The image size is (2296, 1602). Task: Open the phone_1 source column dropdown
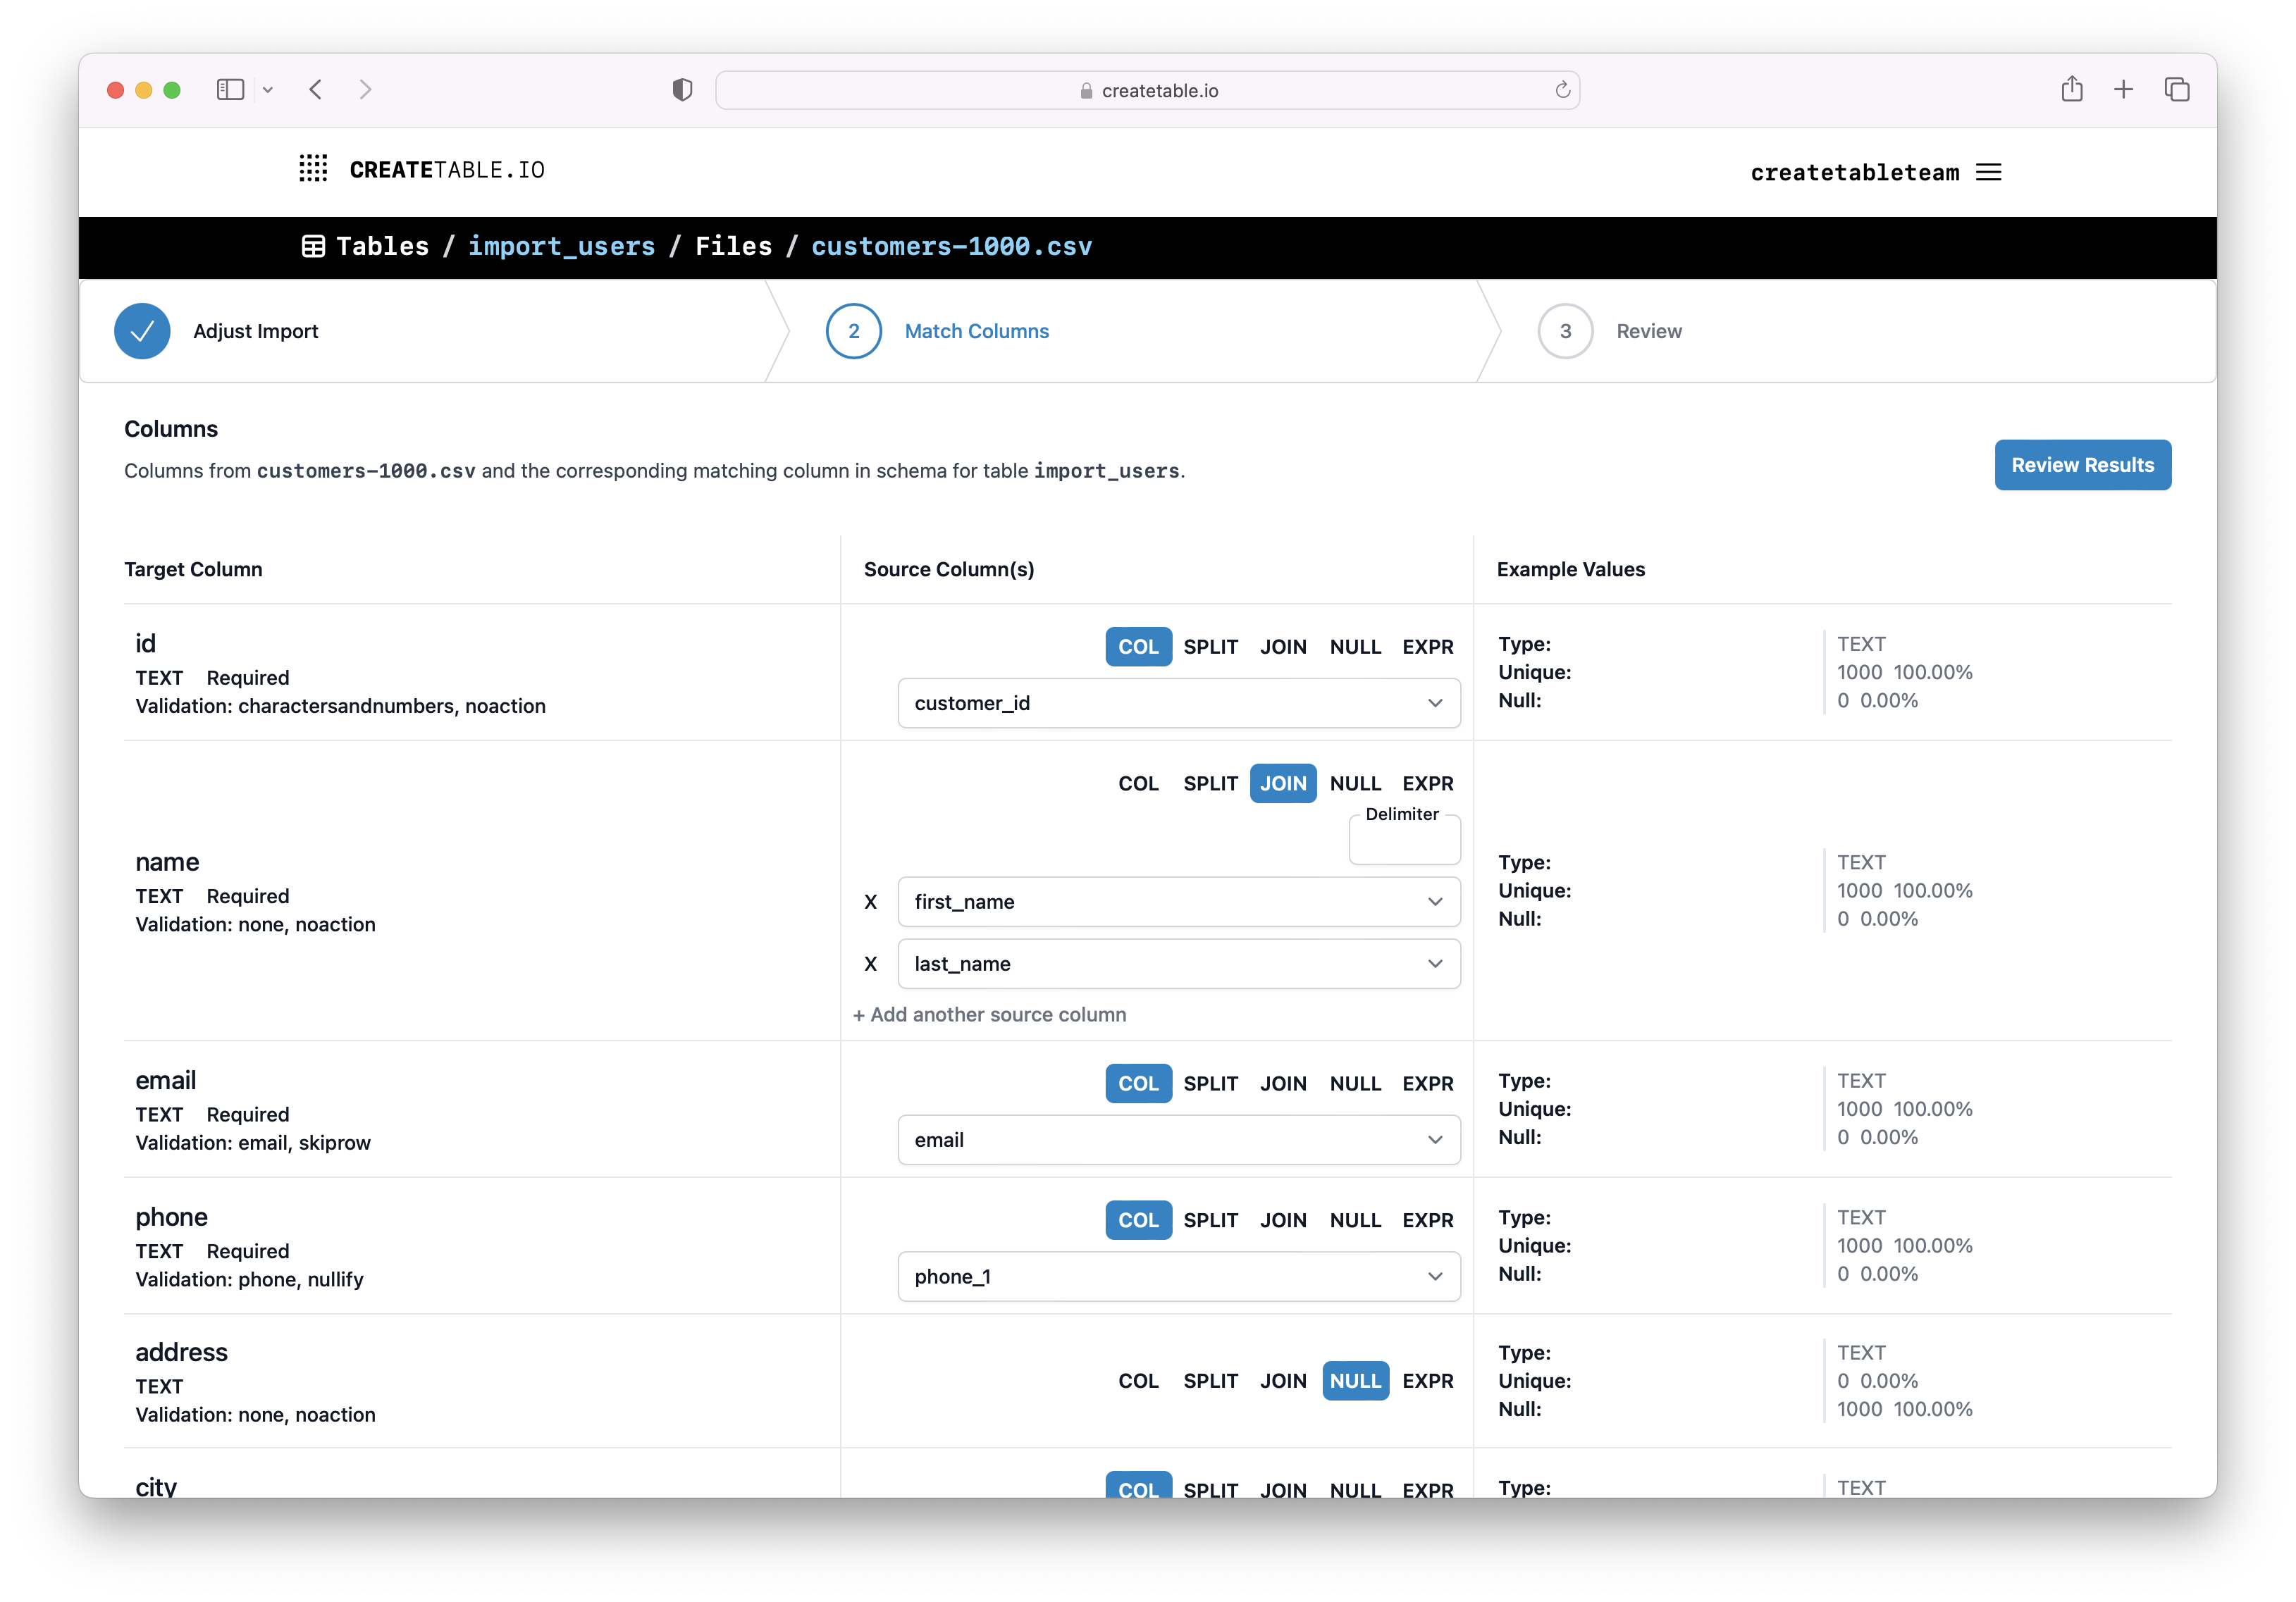coord(1179,1277)
